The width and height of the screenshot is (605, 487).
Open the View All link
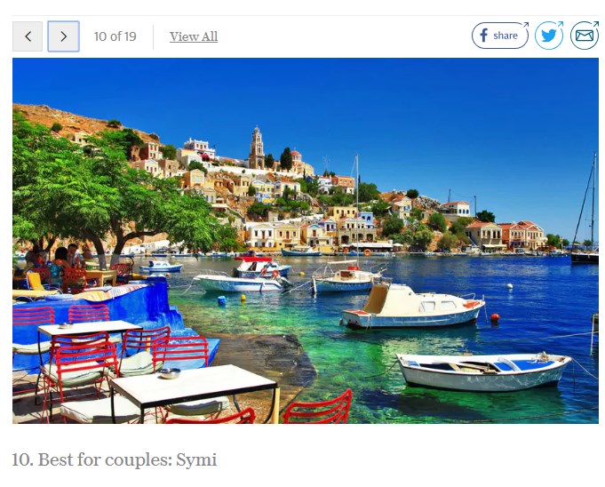194,36
